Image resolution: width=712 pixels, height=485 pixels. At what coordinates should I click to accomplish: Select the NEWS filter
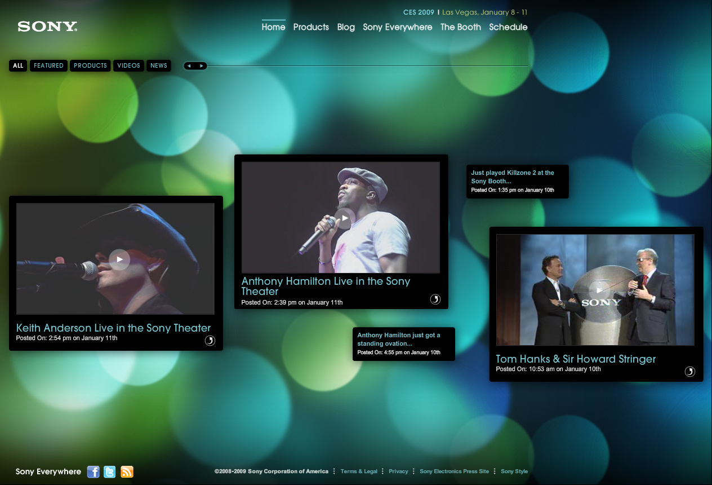(x=159, y=65)
